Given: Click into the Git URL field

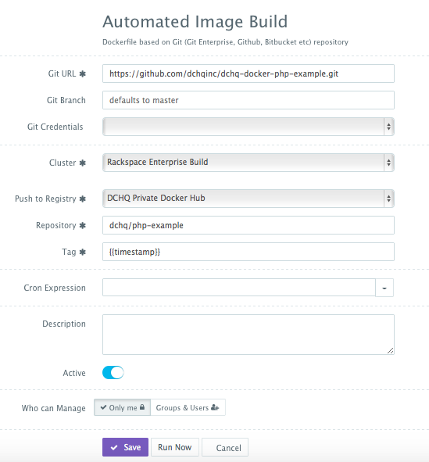Looking at the screenshot, I should pyautogui.click(x=248, y=73).
